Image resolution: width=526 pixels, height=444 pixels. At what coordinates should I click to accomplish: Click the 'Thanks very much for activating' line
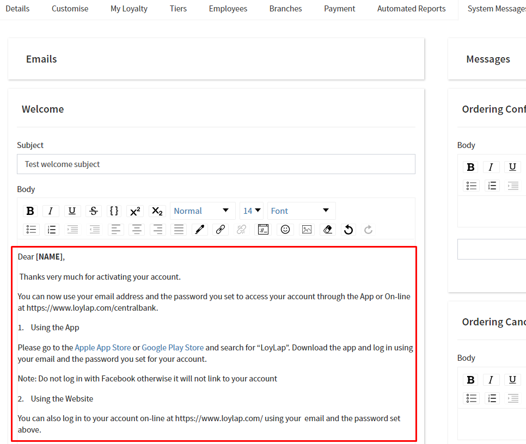tap(100, 277)
